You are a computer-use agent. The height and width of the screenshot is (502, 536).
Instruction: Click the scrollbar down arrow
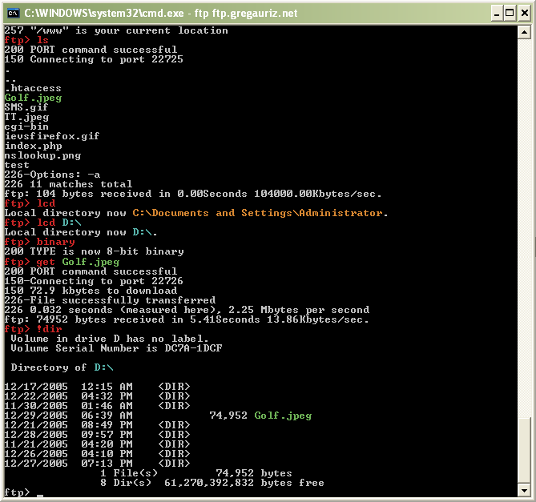coord(525,490)
